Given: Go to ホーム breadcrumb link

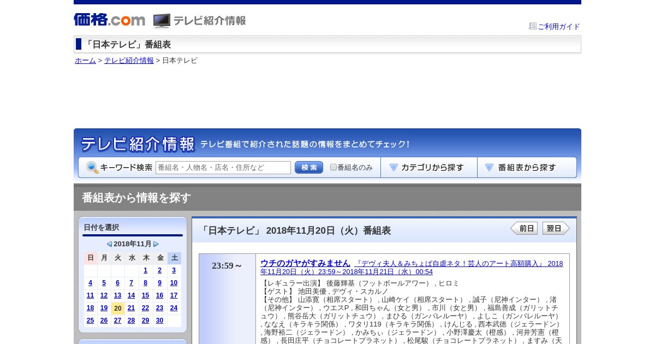Looking at the screenshot, I should [85, 61].
